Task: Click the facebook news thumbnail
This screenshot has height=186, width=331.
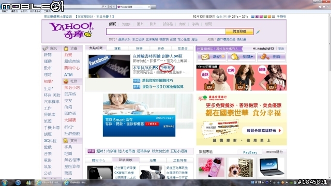Action: pos(109,67)
